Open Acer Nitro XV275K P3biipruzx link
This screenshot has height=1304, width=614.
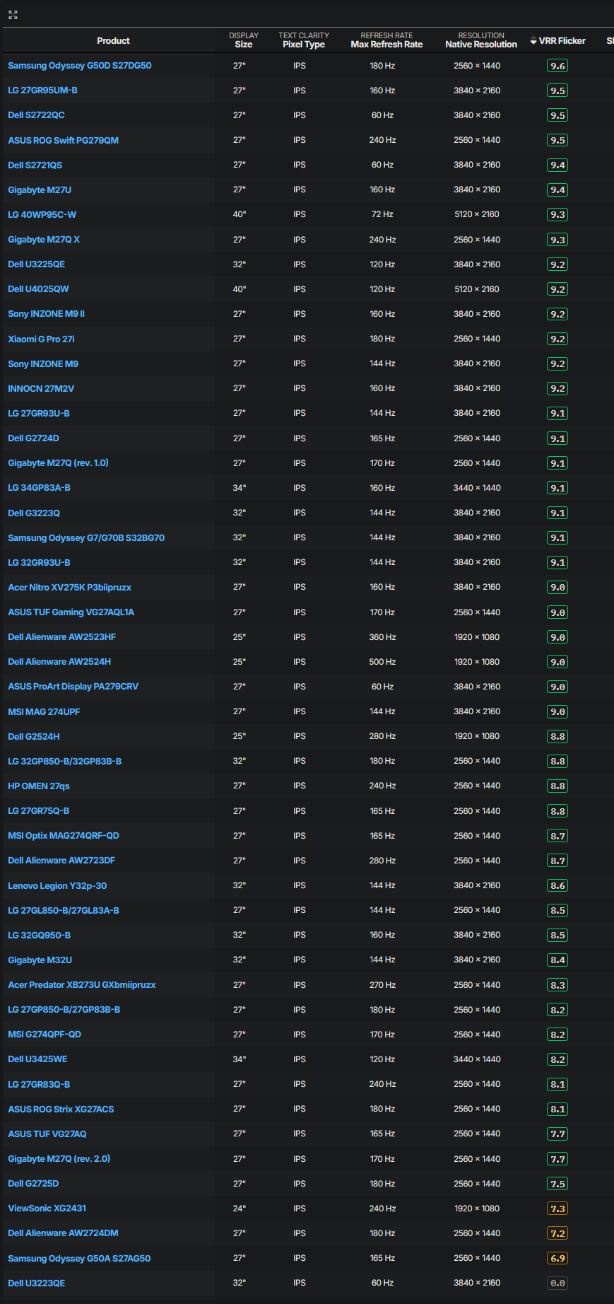(x=70, y=587)
